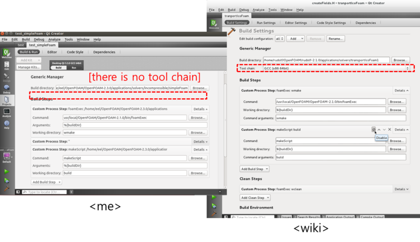Open Welcome mode in test_simpleFoam window
This screenshot has width=420, height=242.
(6, 53)
